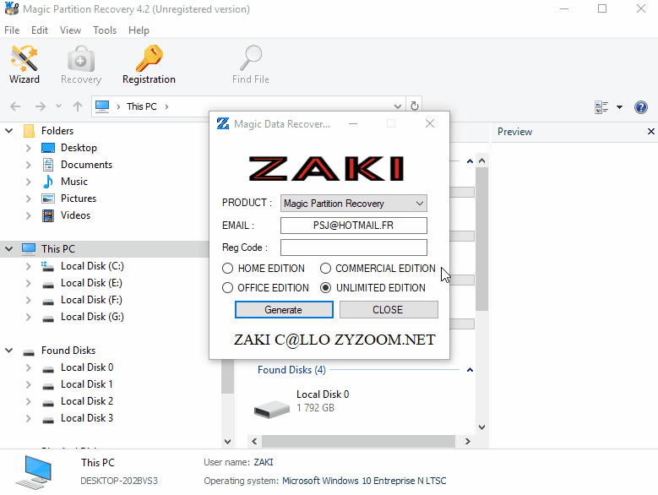Launch the Wizard tool in toolbar
The image size is (658, 495).
24,65
